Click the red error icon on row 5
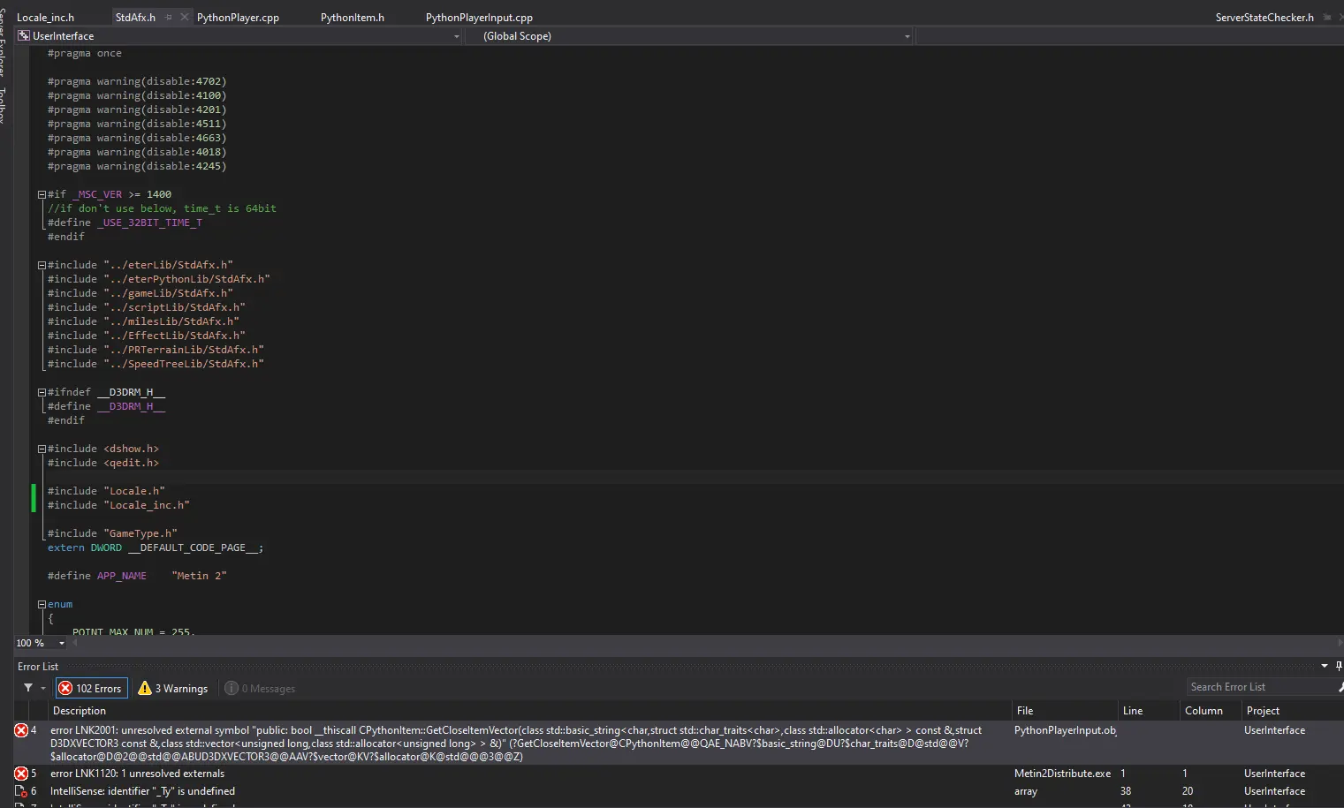 pyautogui.click(x=21, y=774)
